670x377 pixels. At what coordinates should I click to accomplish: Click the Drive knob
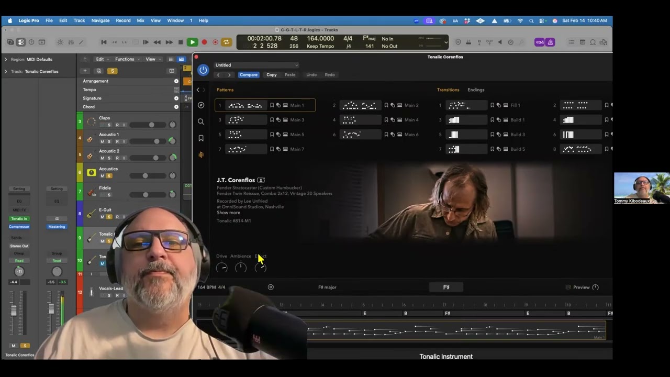pyautogui.click(x=222, y=268)
